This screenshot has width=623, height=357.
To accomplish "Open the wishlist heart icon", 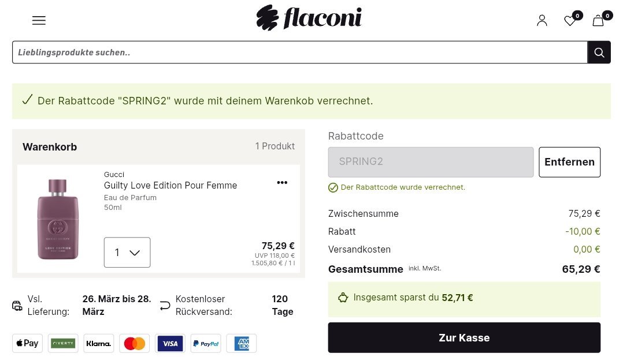I will [570, 21].
